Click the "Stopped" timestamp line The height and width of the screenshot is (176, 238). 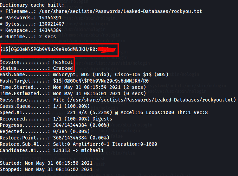tap(46, 169)
